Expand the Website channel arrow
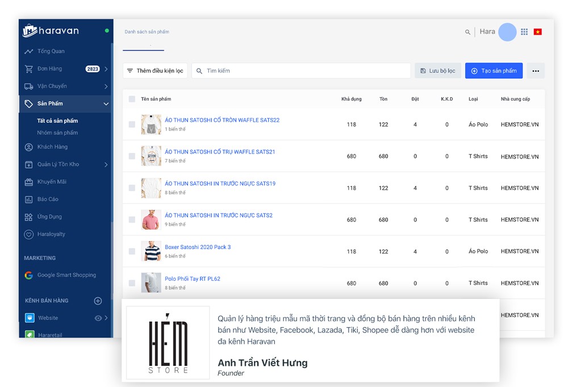The image size is (568, 387). click(x=106, y=318)
